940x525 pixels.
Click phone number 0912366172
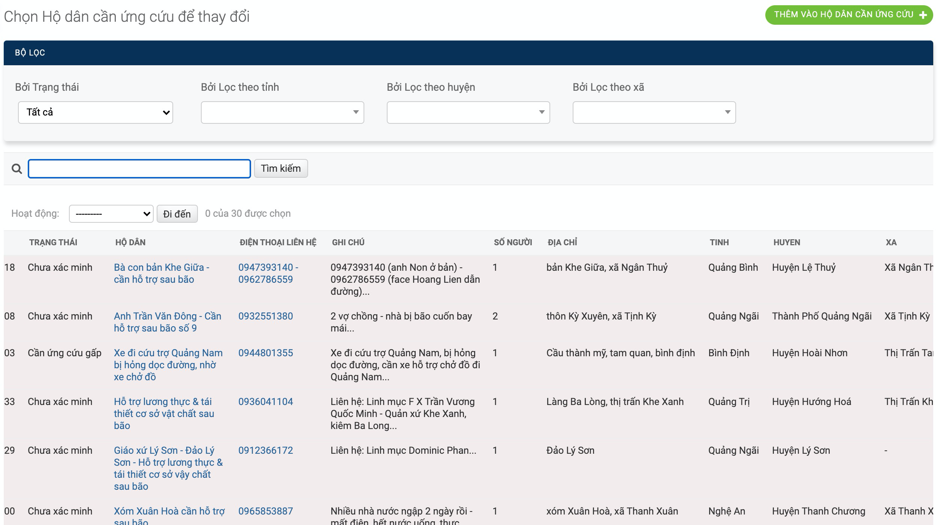click(x=266, y=450)
